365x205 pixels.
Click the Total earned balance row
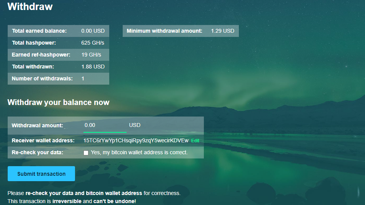[58, 31]
